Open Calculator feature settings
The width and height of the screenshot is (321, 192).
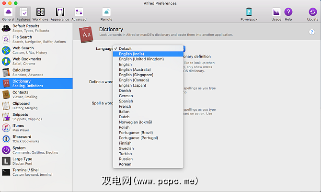coord(36,72)
